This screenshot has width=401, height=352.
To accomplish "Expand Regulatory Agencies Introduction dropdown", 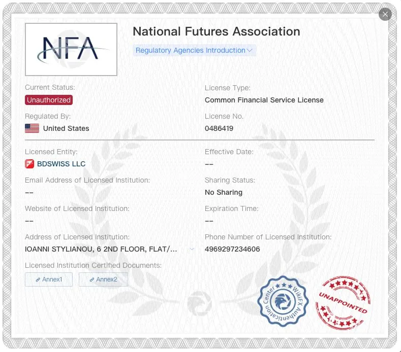I will coord(194,50).
